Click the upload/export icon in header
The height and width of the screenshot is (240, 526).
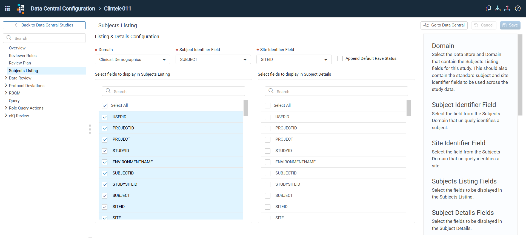click(x=507, y=8)
